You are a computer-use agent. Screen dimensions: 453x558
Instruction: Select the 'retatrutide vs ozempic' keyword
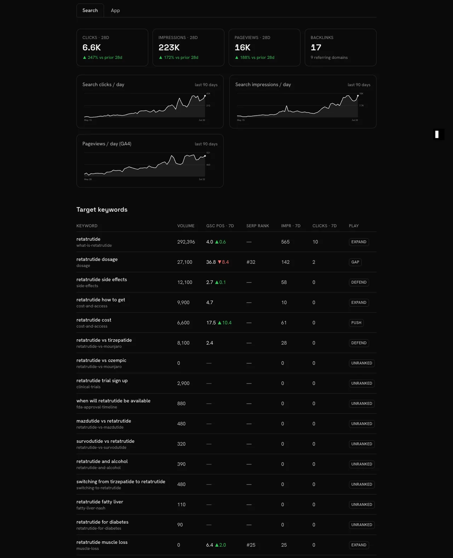[102, 361]
